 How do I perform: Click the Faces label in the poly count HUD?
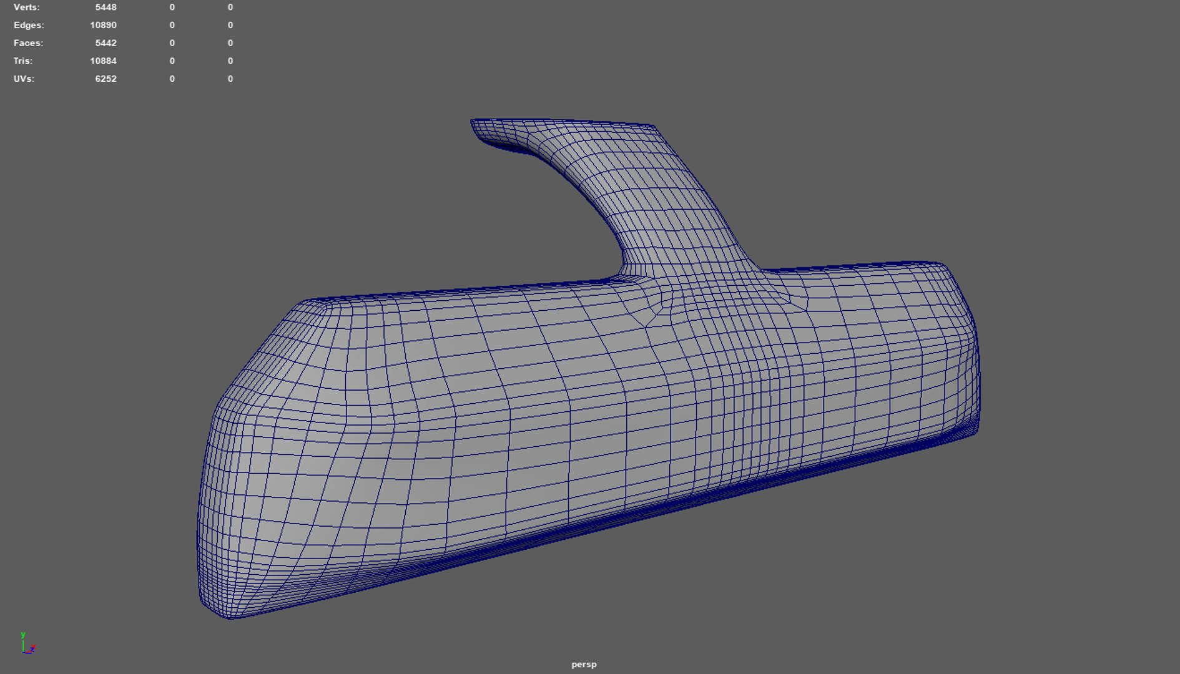[28, 43]
